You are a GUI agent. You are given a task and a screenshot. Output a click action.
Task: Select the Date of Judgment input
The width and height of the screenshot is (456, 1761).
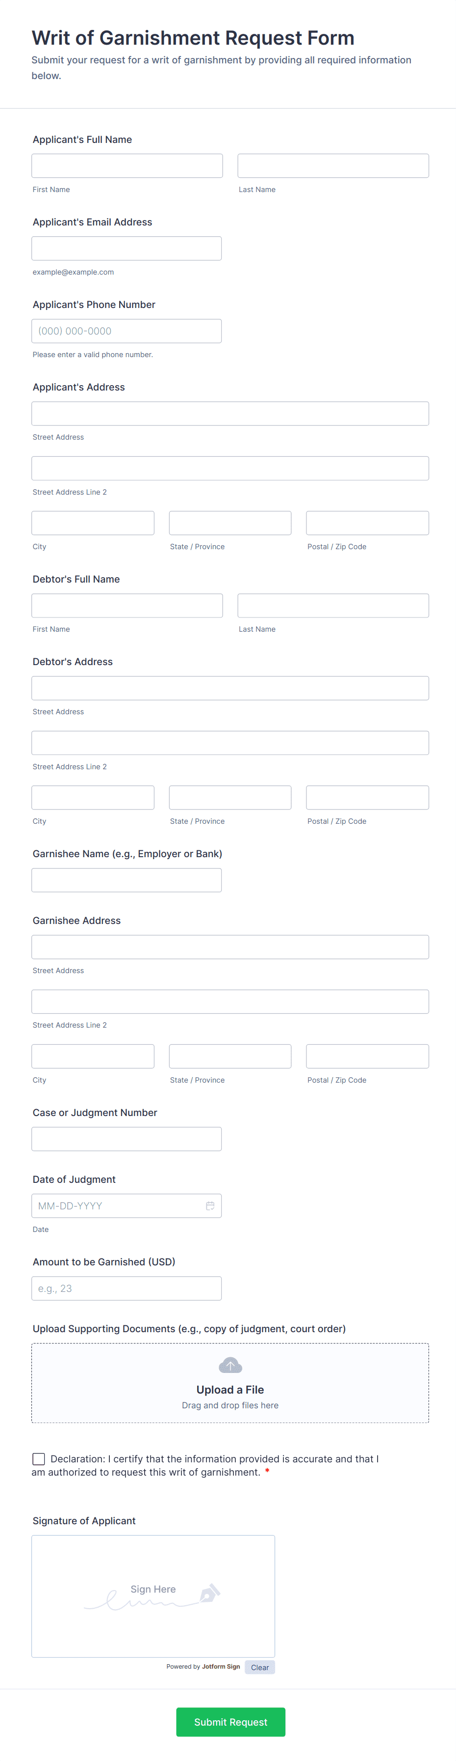pos(116,1206)
